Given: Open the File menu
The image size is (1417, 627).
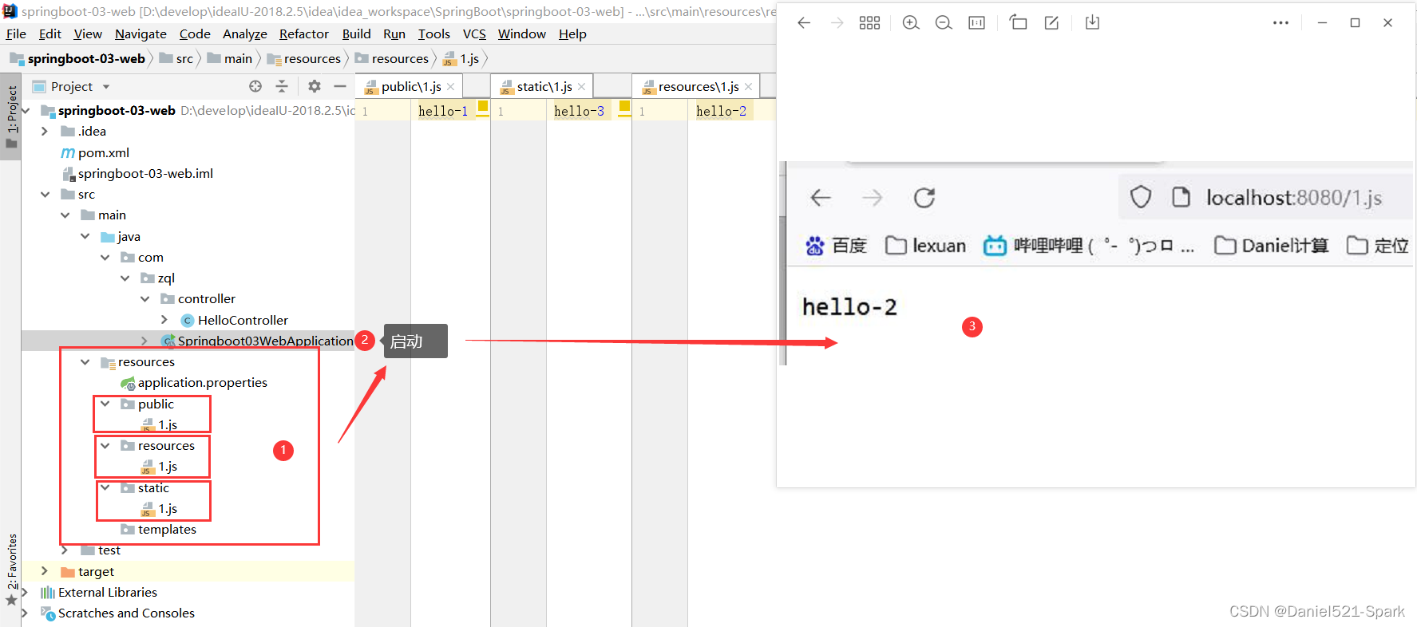Looking at the screenshot, I should click(16, 34).
